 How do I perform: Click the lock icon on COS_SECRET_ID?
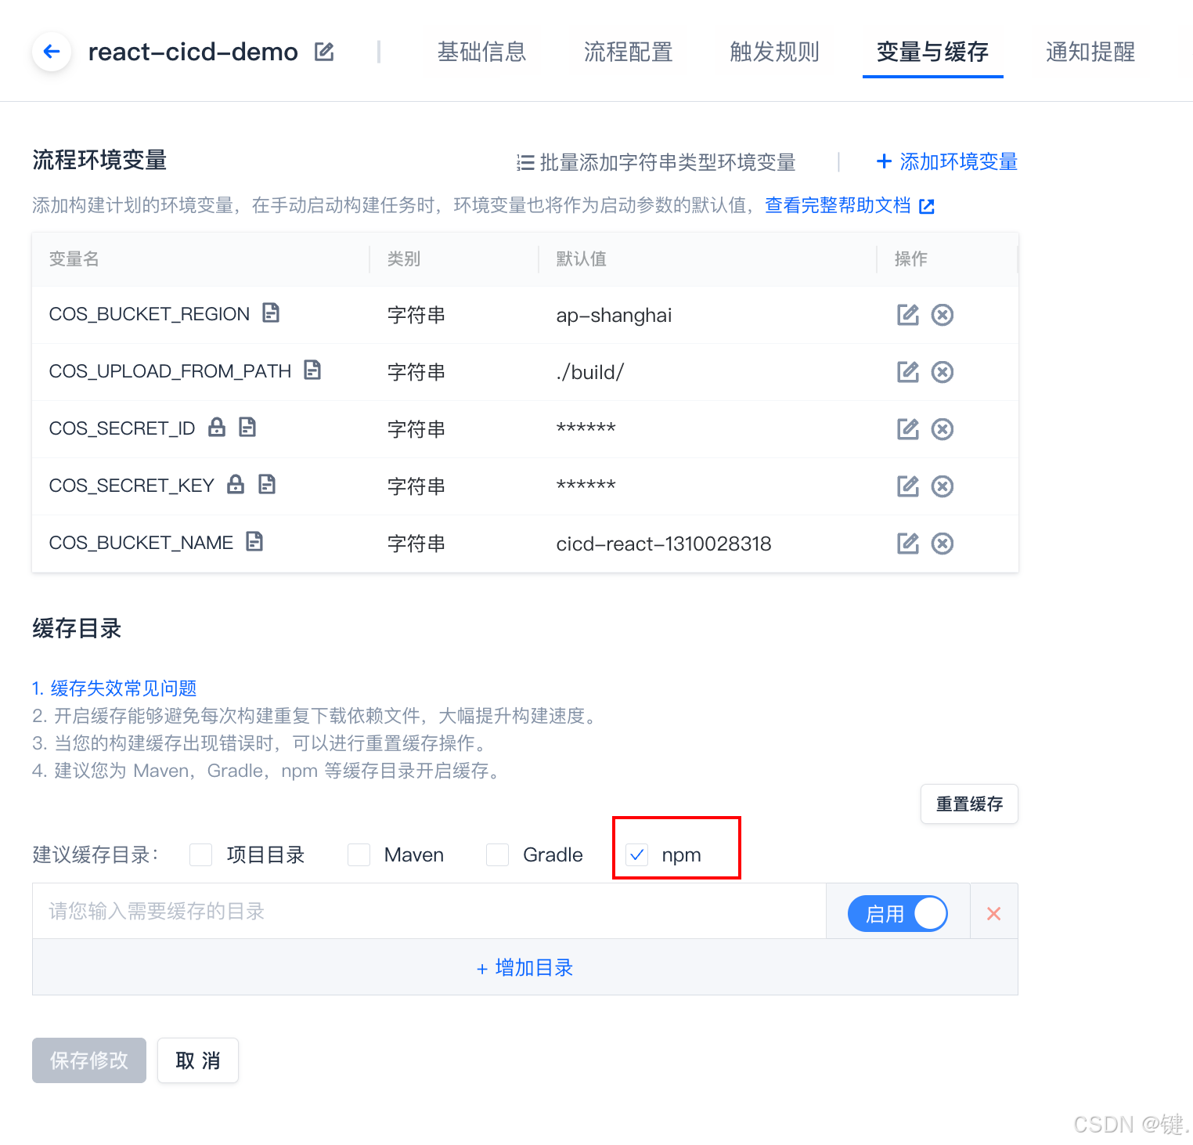point(216,427)
